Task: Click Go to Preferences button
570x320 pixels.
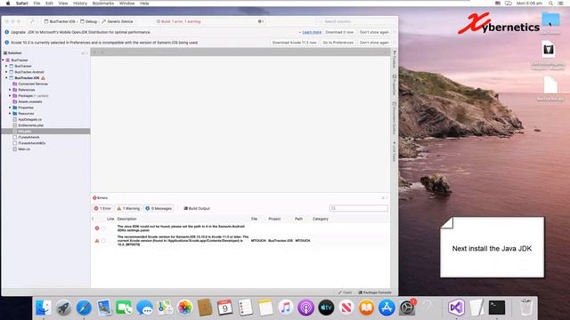Action: 338,43
